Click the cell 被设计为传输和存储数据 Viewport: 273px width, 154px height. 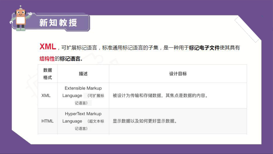pyautogui.click(x=178, y=95)
